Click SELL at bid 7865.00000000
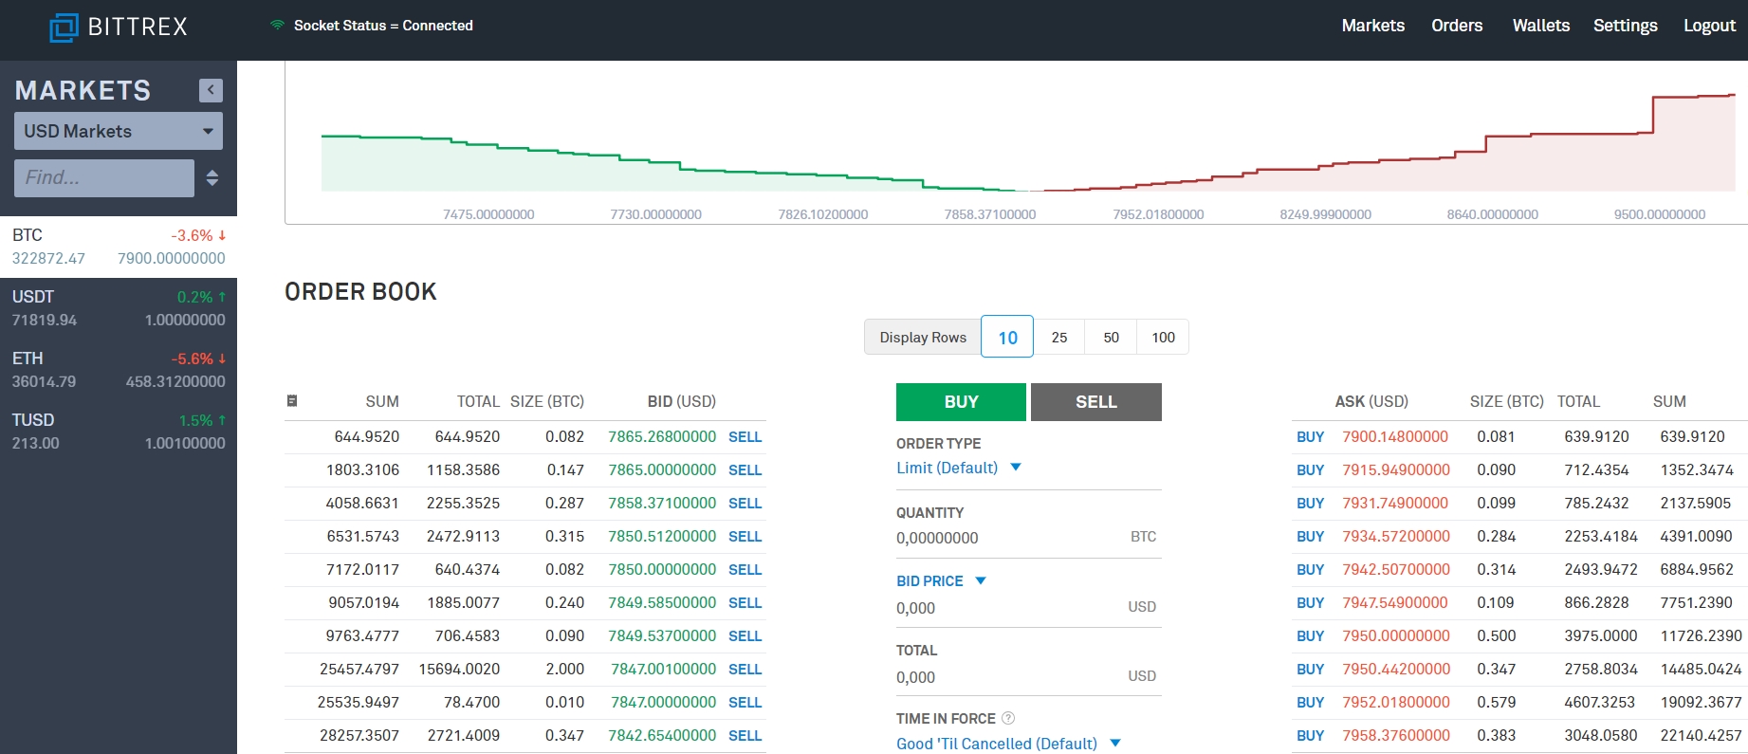The image size is (1748, 754). click(x=745, y=470)
